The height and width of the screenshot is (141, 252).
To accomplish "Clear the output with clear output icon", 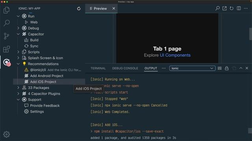I will [220, 68].
